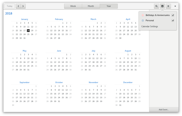Select April 30 in the year grid
The height and width of the screenshot is (116, 182).
[120, 38]
